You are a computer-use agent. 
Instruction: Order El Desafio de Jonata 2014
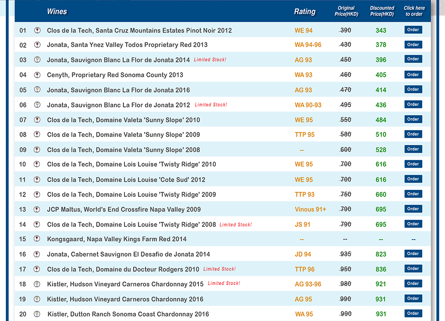click(x=413, y=254)
